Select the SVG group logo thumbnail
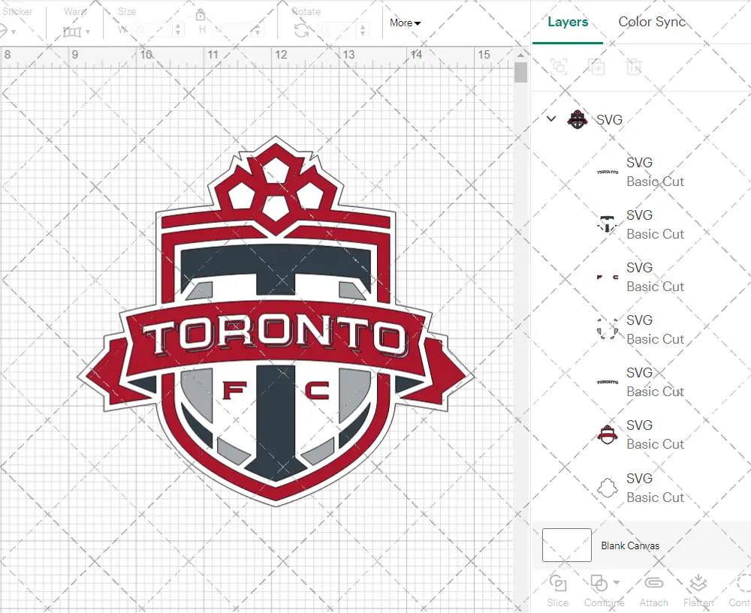This screenshot has height=613, width=751. tap(577, 119)
